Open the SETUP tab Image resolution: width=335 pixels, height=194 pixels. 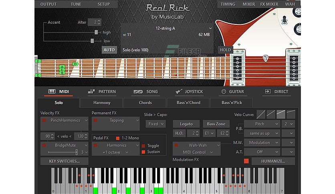click(x=104, y=4)
